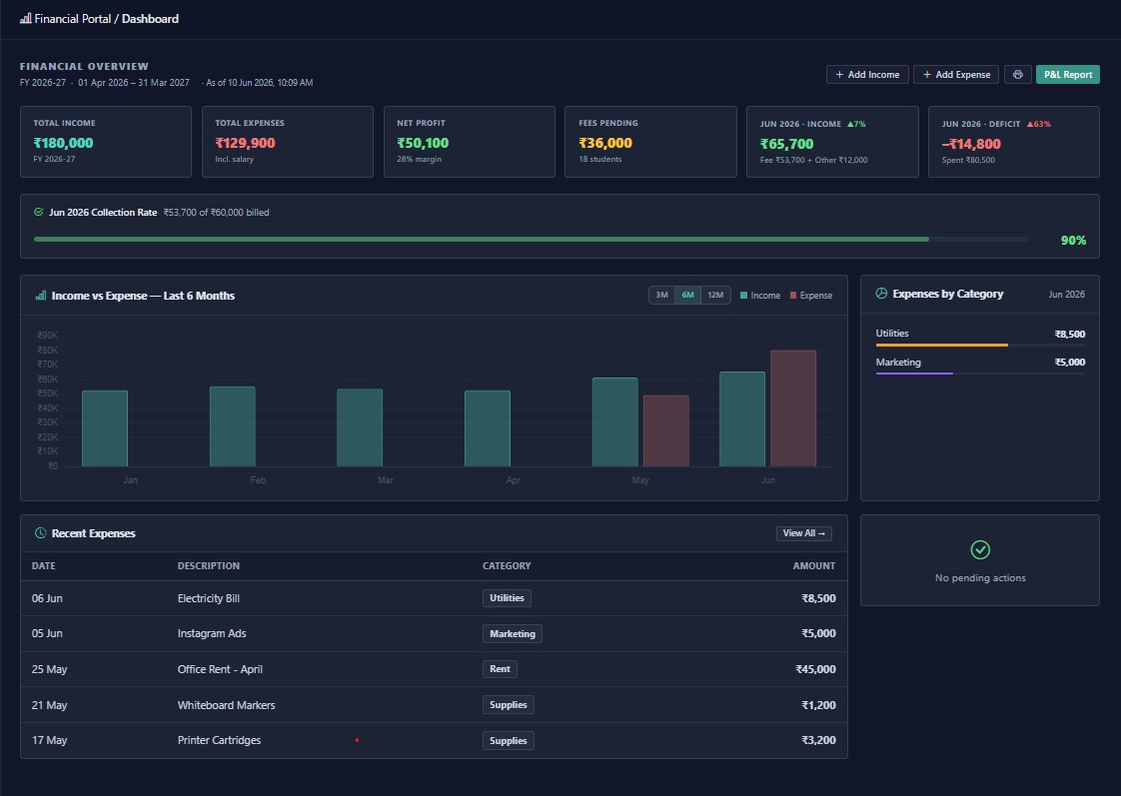Click the red up arrow on Jun 2026 Deficit
Screen dimensions: 1121x796
1030,124
